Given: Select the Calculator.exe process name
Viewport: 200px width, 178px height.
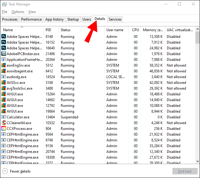Looking at the screenshot, I should (18, 117).
